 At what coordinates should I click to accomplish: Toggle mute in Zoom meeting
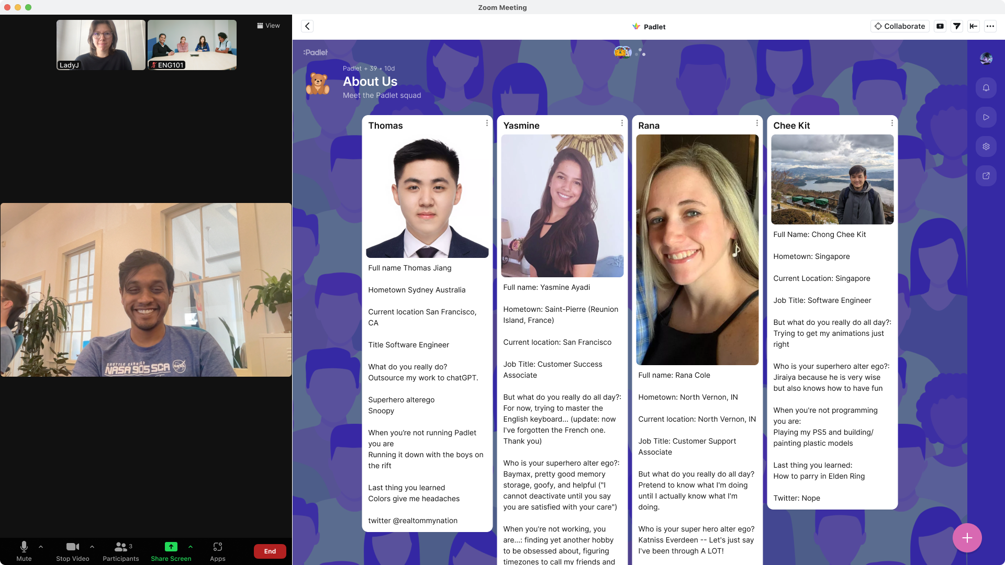(x=24, y=550)
